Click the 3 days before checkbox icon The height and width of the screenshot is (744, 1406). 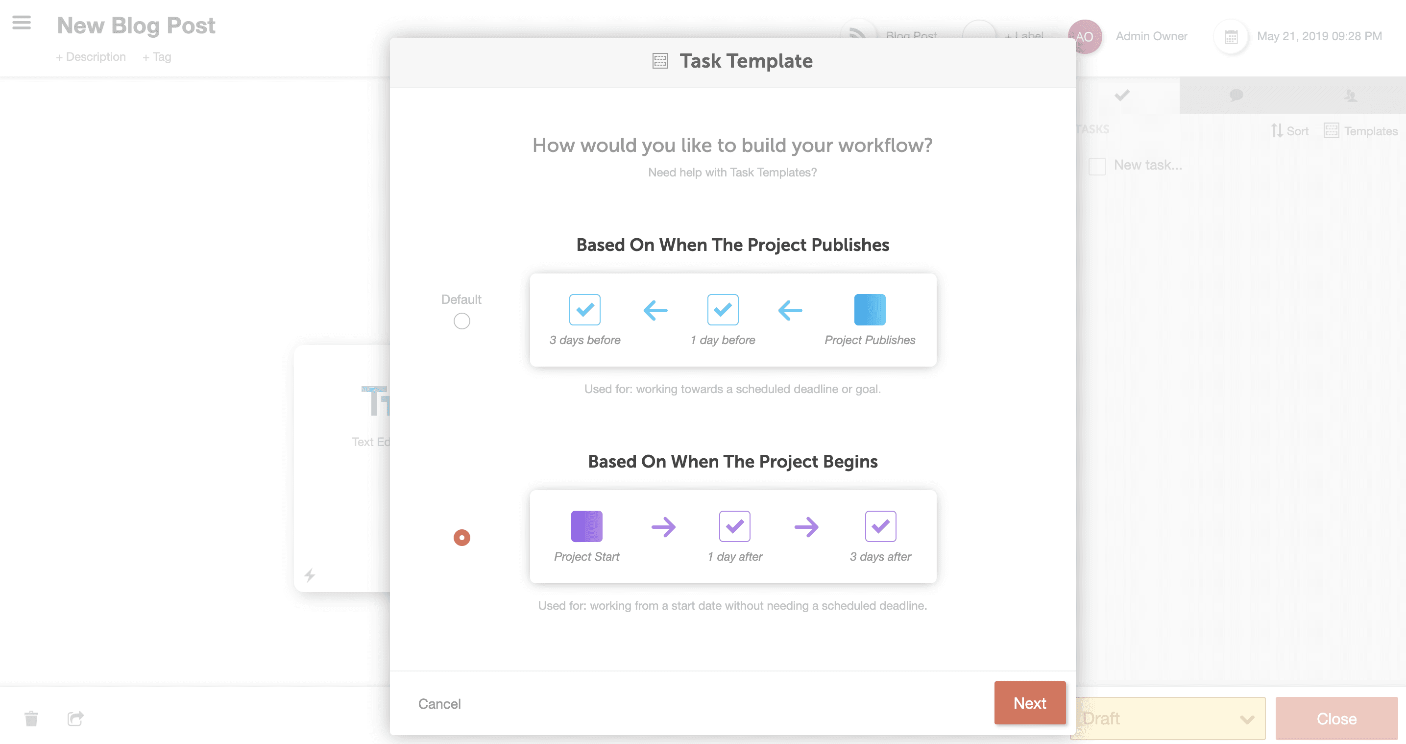[584, 310]
